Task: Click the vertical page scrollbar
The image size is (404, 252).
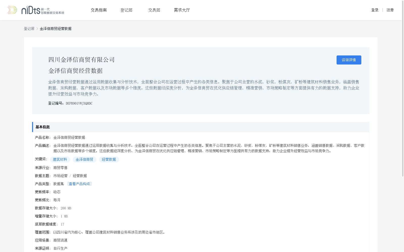Action: pyautogui.click(x=403, y=88)
